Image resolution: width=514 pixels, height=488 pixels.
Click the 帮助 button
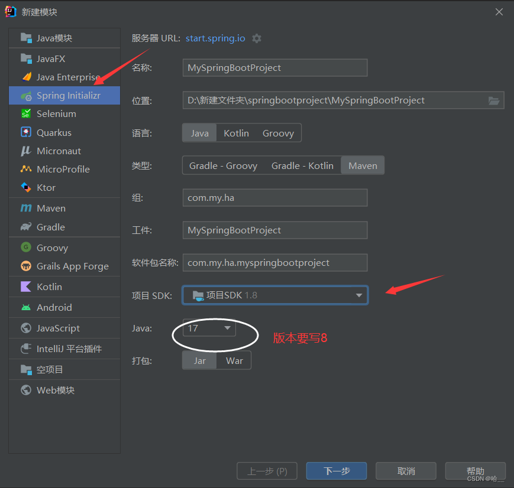[x=476, y=471]
